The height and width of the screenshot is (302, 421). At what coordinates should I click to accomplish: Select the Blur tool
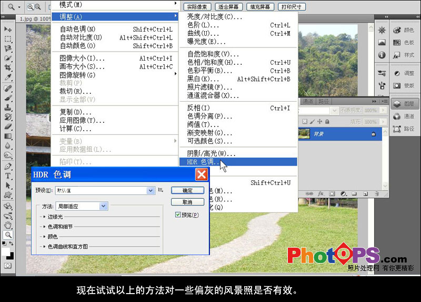(x=8, y=145)
